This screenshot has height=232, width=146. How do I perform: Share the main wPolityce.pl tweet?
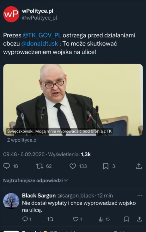pos(139,166)
